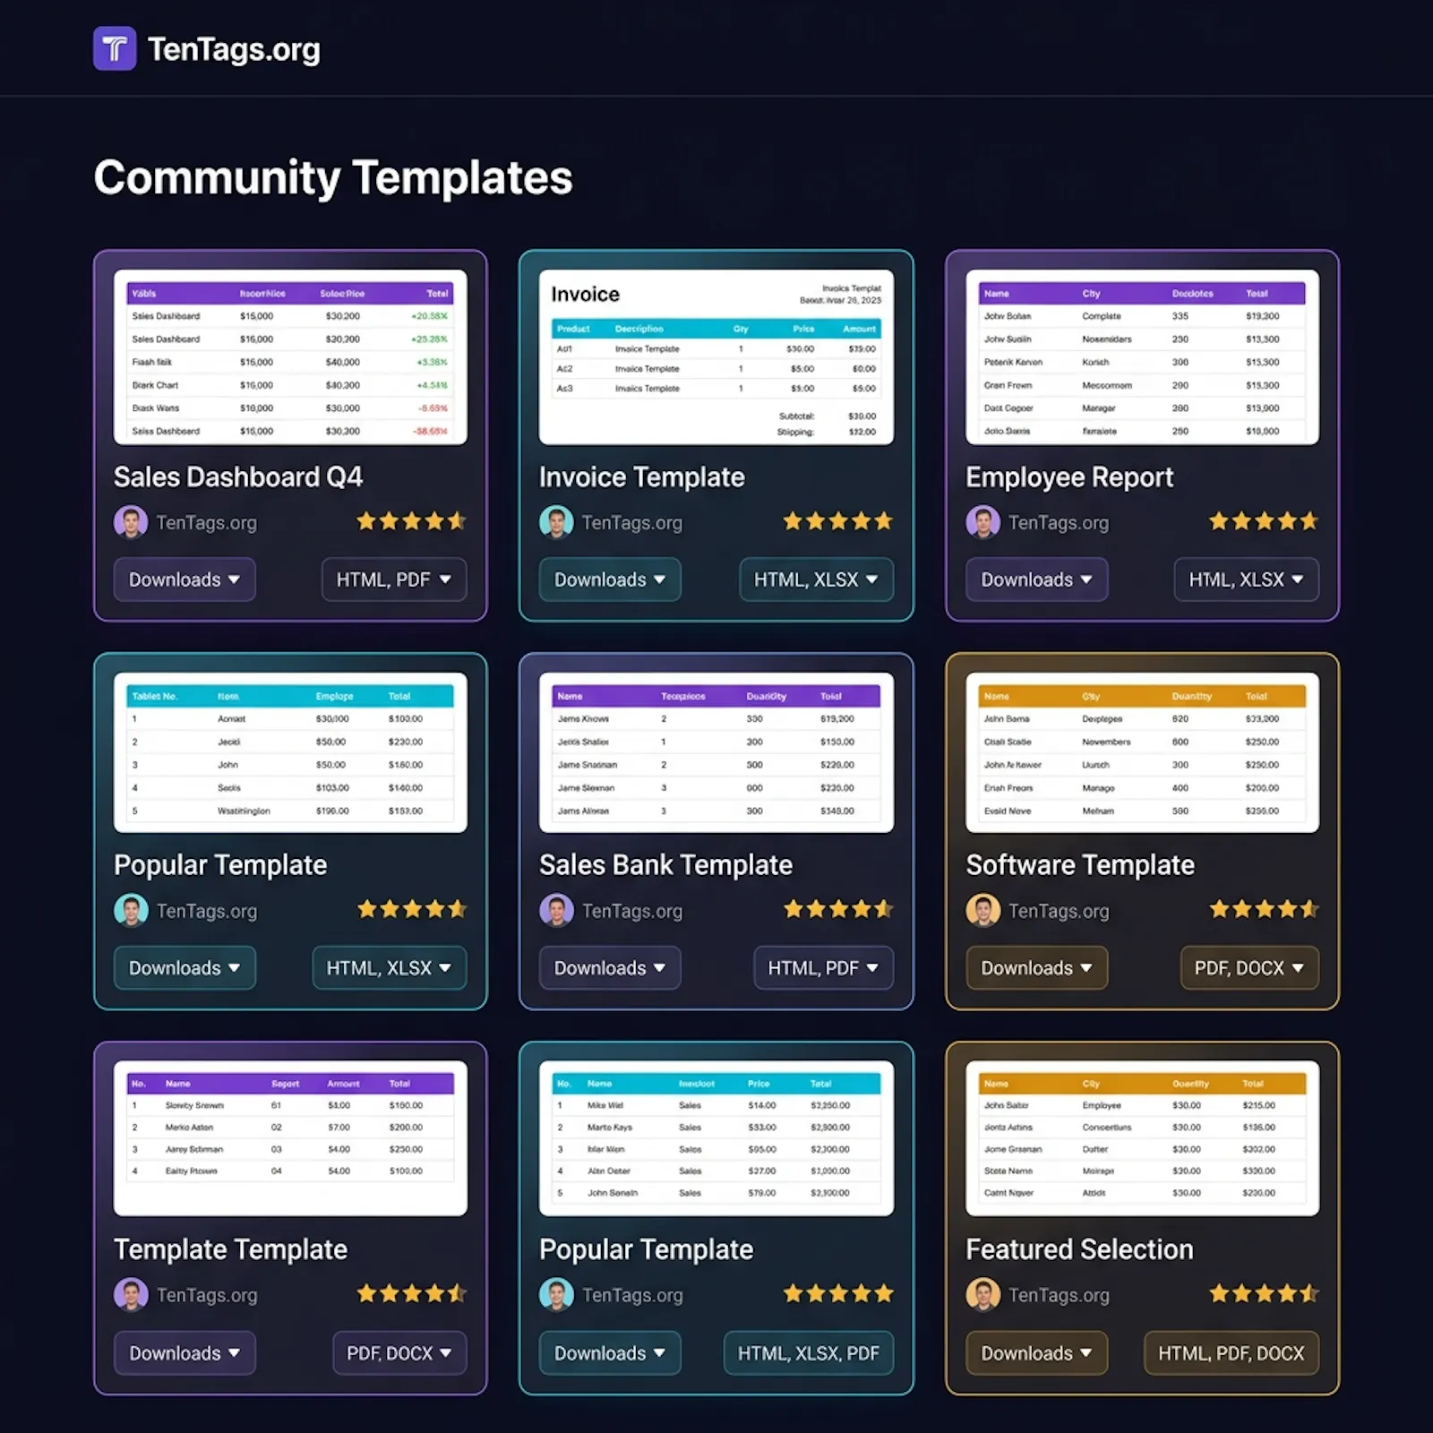
Task: Expand Downloads dropdown on Software Template
Action: point(1036,968)
